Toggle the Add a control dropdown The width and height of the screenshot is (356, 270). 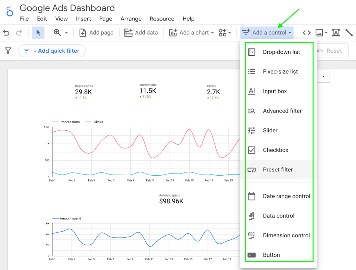(x=267, y=33)
